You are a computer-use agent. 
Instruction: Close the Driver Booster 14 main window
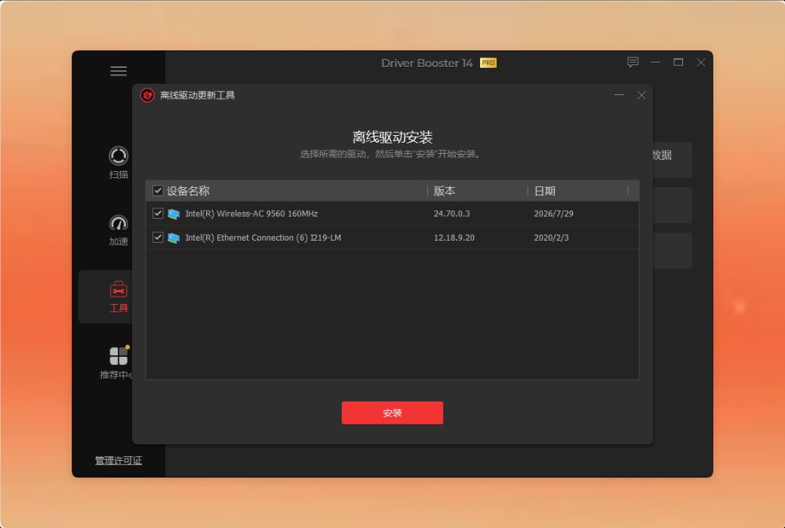point(701,63)
